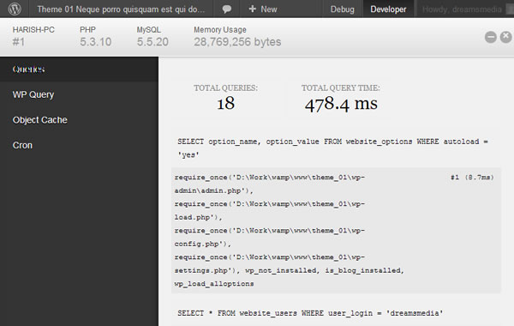The image size is (514, 326).
Task: Click the Total Queries count 18
Action: coord(225,103)
